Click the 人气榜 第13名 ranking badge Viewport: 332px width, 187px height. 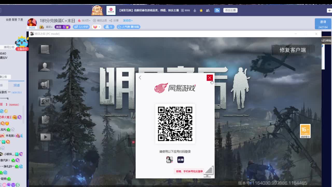click(x=128, y=27)
